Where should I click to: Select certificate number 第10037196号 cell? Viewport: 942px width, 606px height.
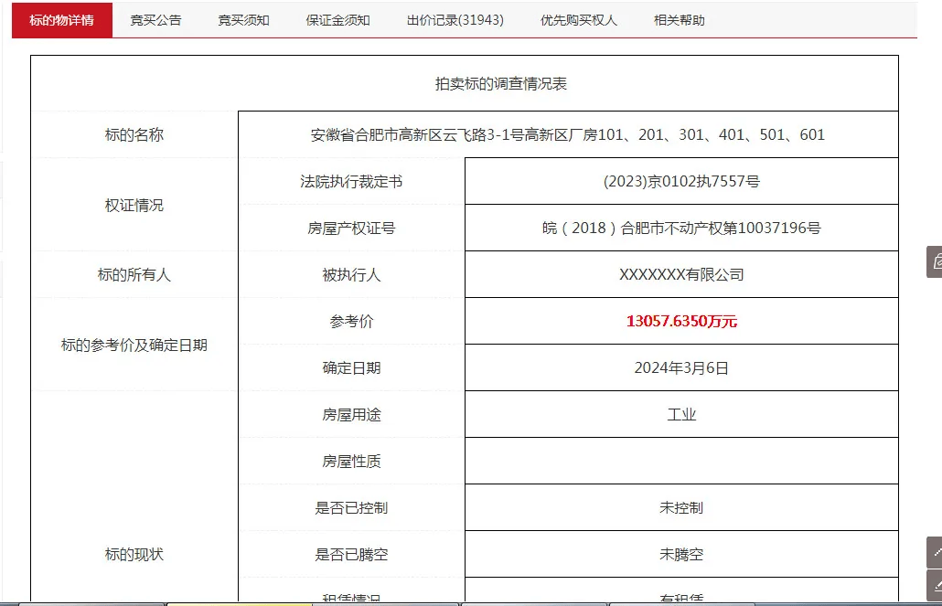[x=681, y=229]
